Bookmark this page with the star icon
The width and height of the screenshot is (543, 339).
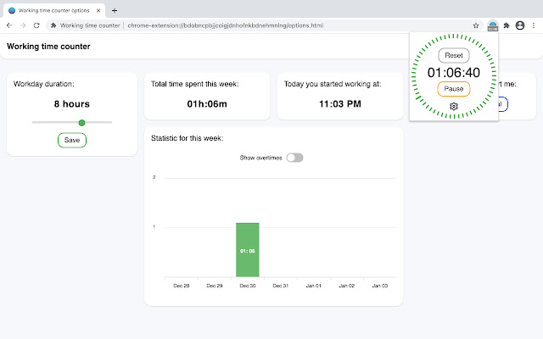476,25
